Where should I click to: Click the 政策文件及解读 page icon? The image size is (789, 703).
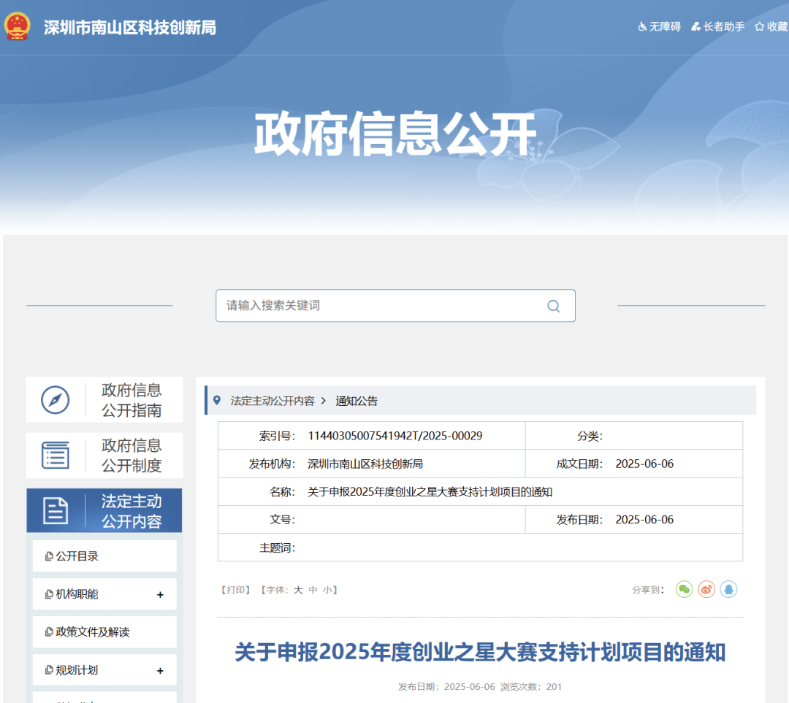pos(49,632)
